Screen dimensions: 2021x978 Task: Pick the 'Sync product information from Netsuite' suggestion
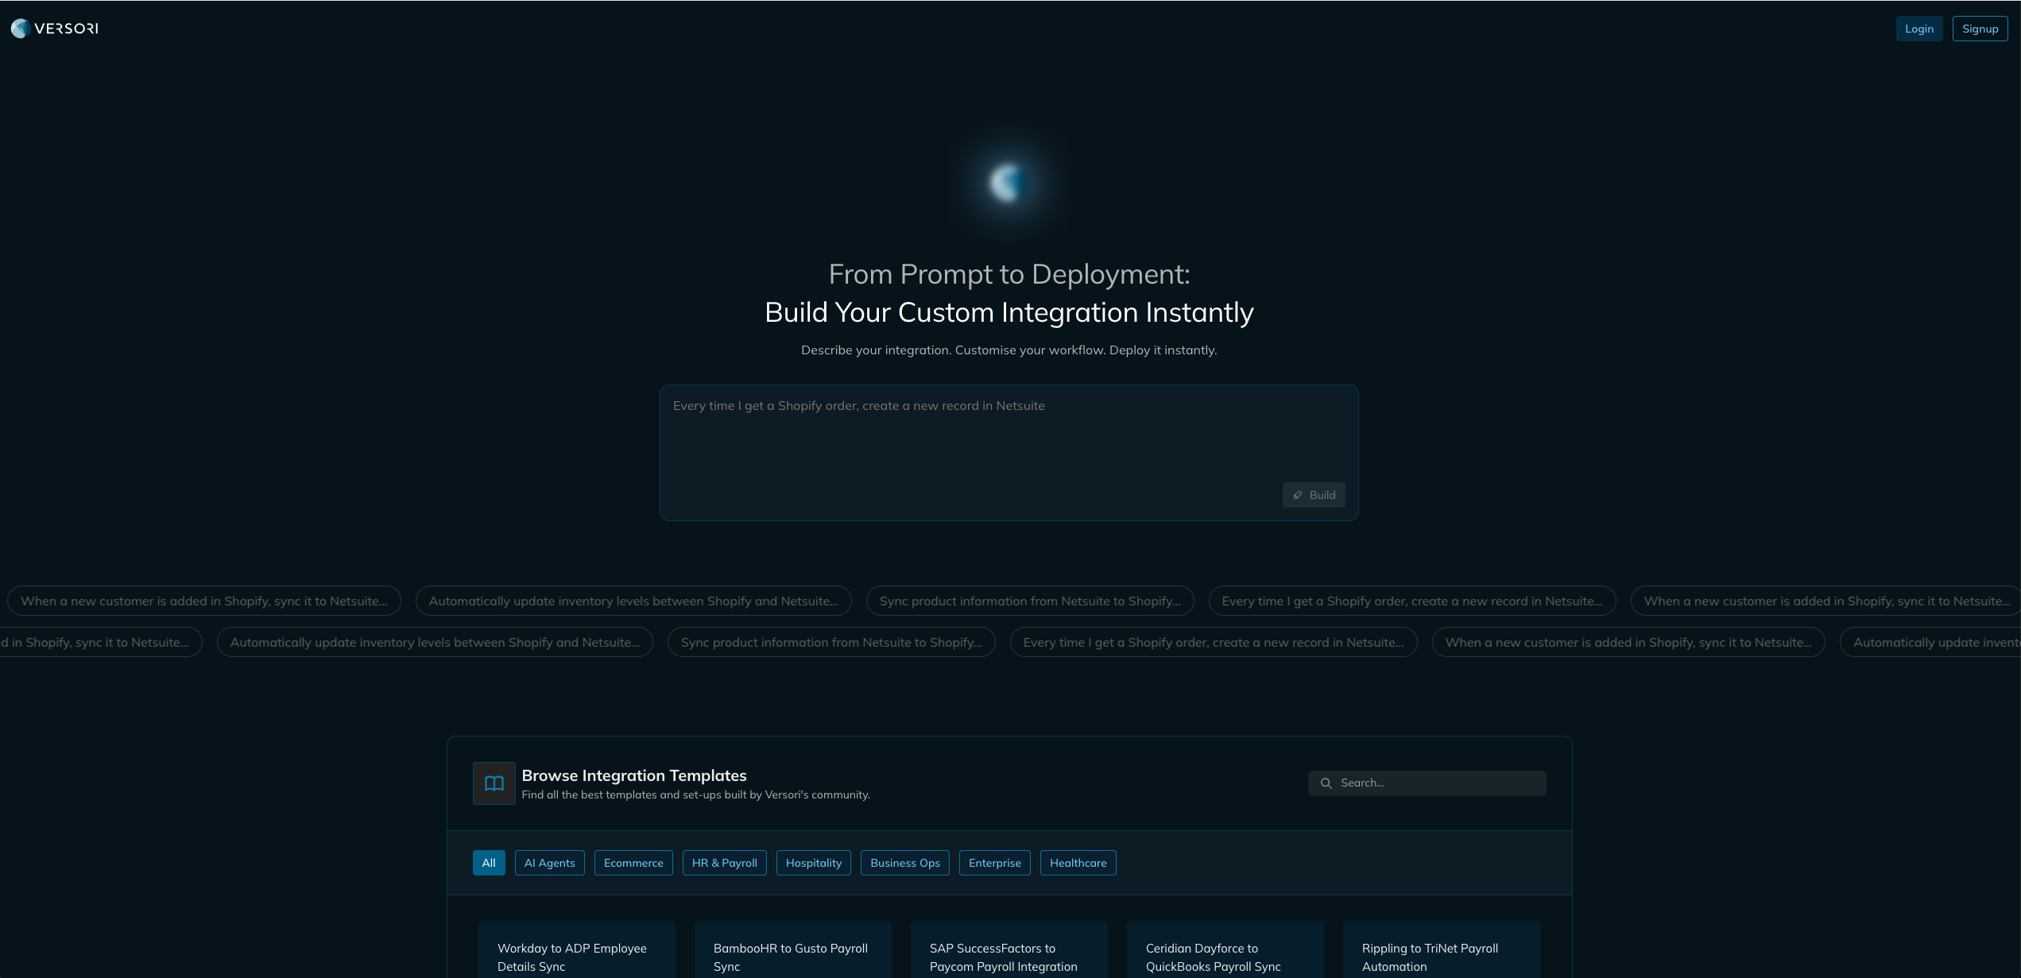point(1029,601)
